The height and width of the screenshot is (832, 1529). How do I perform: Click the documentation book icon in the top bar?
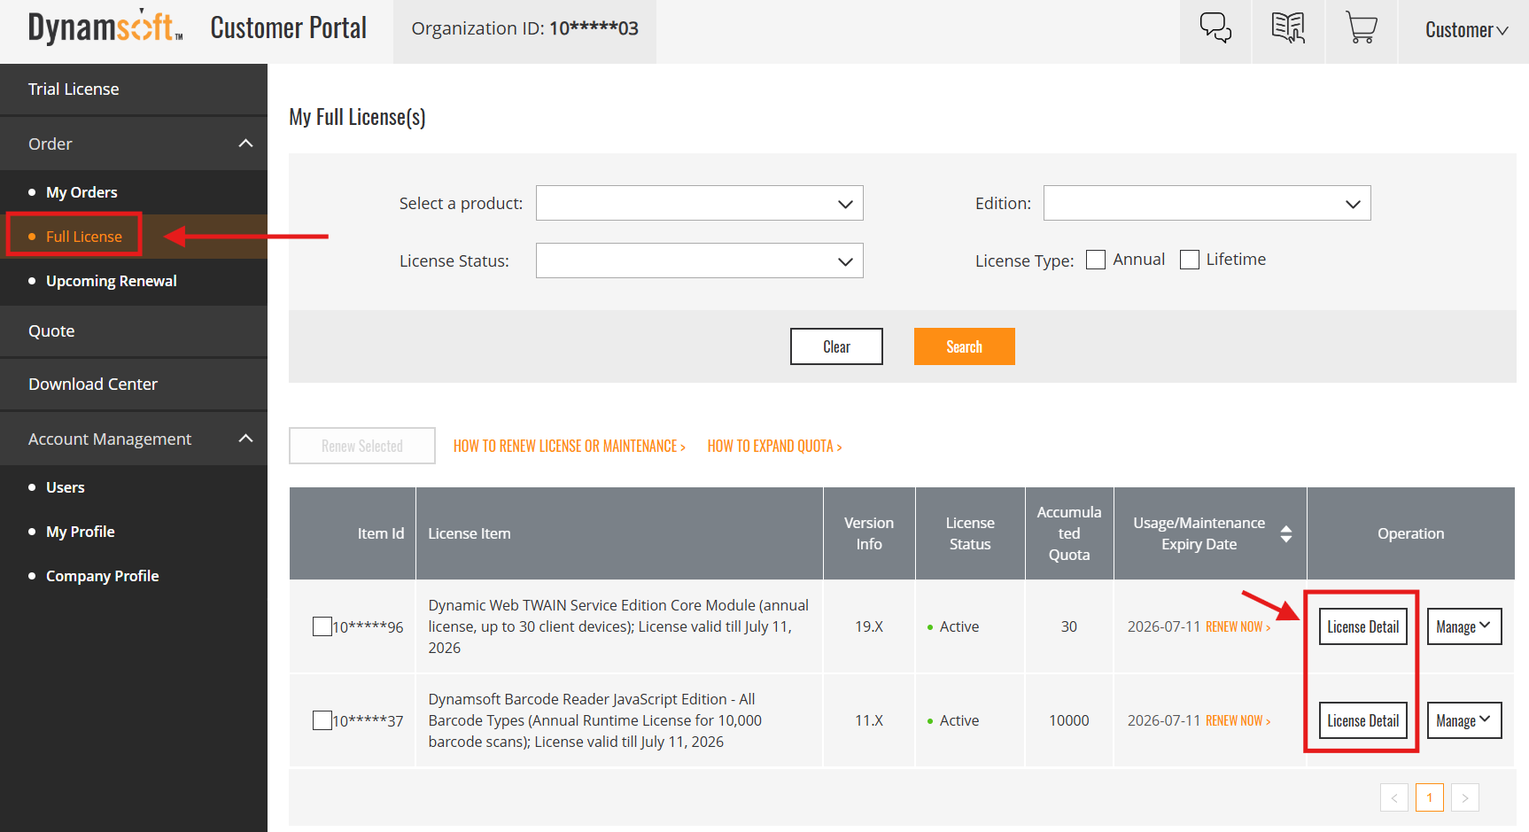pyautogui.click(x=1288, y=27)
